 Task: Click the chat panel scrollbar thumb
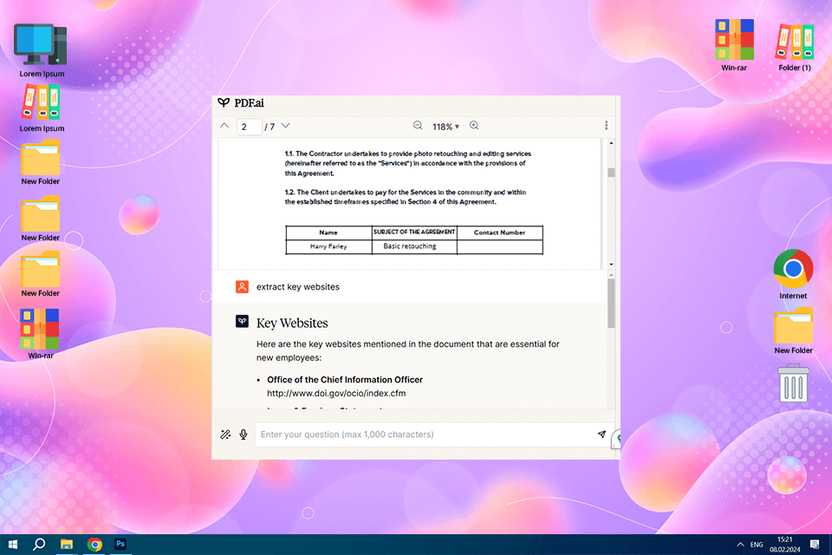tap(611, 303)
